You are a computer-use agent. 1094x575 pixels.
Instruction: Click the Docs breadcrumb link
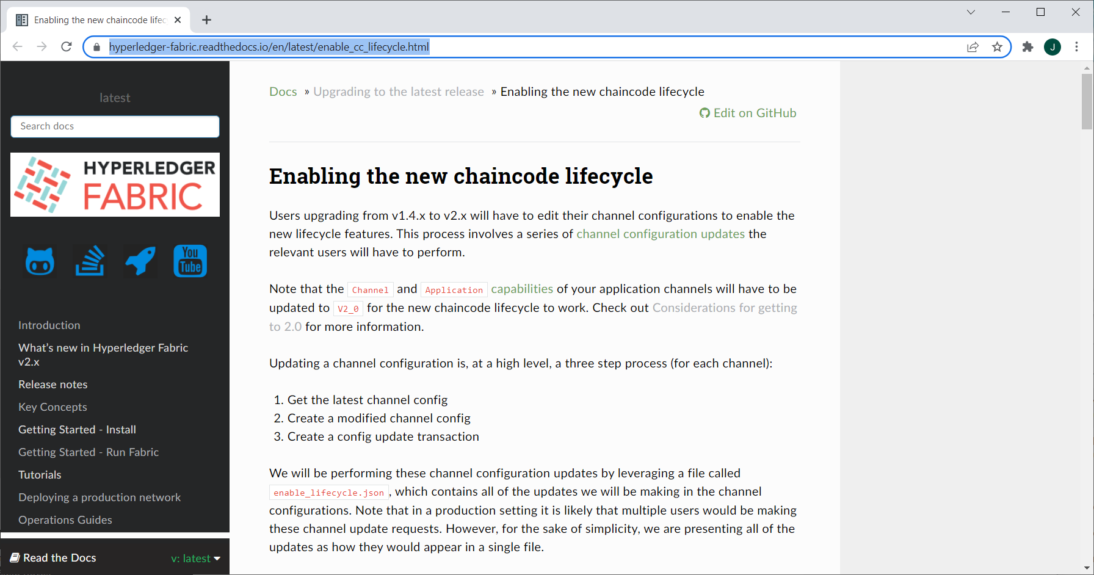pos(283,92)
